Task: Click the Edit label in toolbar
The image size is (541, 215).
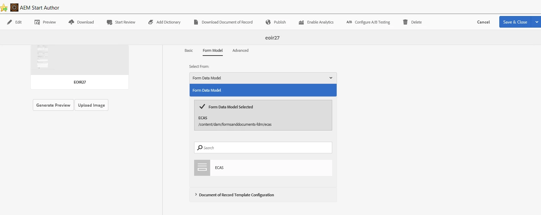Action: pos(18,22)
